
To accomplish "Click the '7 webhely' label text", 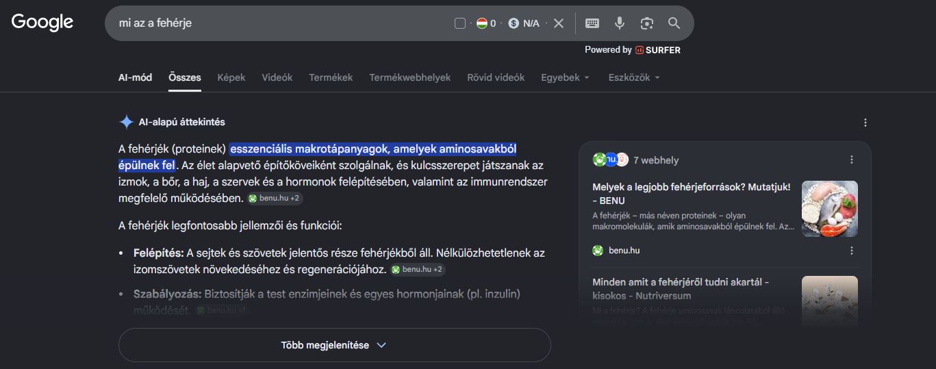I will tap(656, 160).
